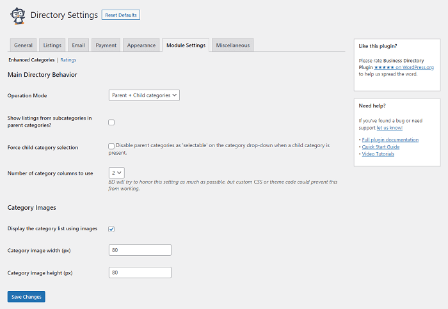Click the 'Main Directory Behavior' heading

point(42,75)
